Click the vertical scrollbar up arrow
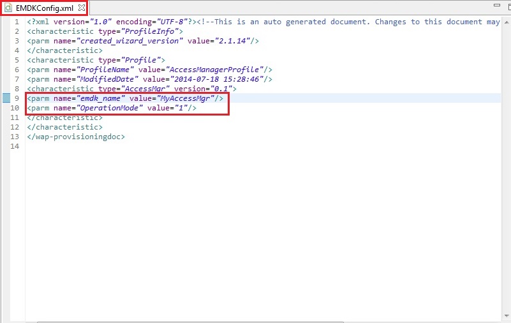 coord(507,22)
